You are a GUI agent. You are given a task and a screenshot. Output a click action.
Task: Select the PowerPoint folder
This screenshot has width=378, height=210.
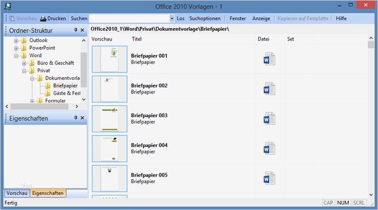click(42, 48)
